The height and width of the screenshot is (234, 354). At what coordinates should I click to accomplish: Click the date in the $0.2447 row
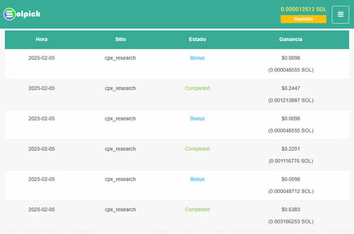click(x=41, y=88)
